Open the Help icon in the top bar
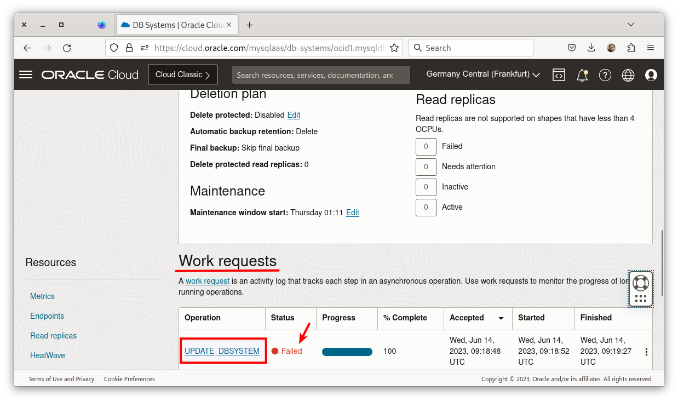Screen dimensions: 678x402 pos(605,75)
